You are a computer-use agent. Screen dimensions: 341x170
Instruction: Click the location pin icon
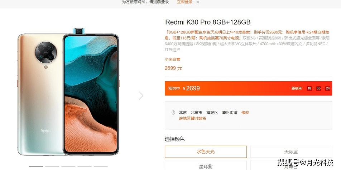173,113
